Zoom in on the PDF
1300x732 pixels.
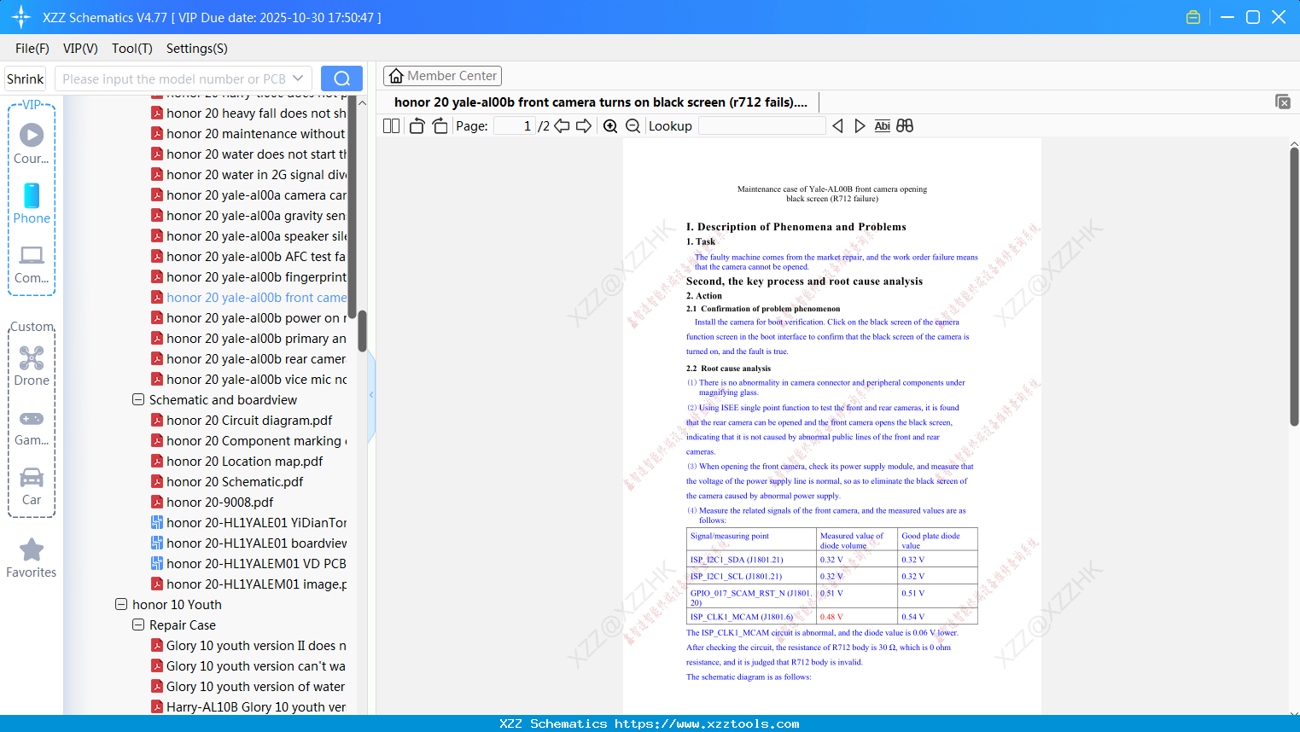[x=610, y=126]
